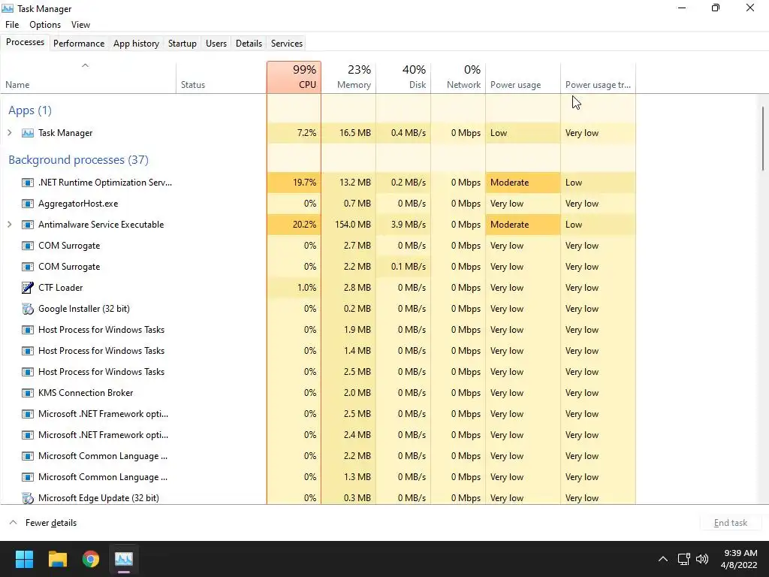Collapse view with Fewer details
The height and width of the screenshot is (577, 769).
(43, 523)
